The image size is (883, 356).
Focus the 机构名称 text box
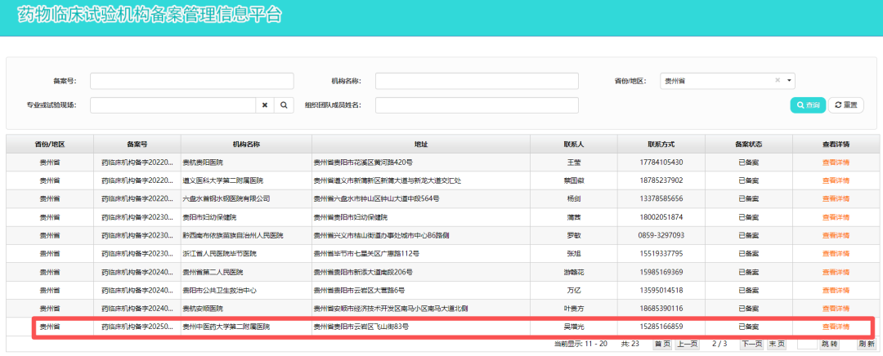click(x=477, y=81)
